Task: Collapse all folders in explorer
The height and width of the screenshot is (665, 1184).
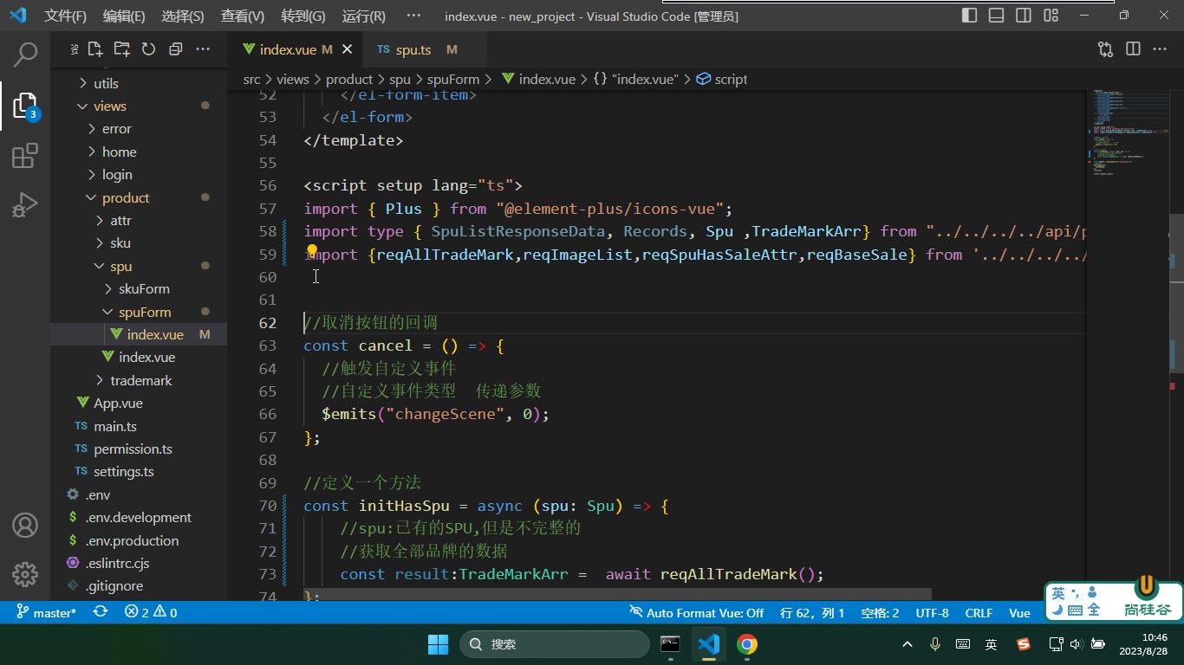Action: tap(175, 49)
